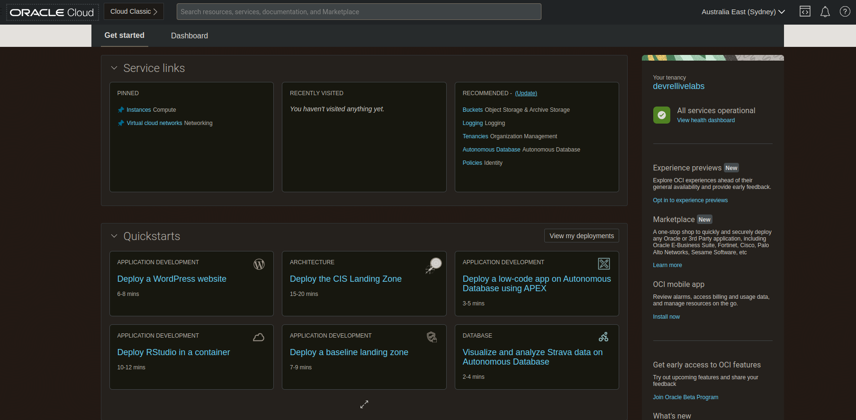856x420 pixels.
Task: Click the RStudio container cloud icon
Action: click(259, 337)
